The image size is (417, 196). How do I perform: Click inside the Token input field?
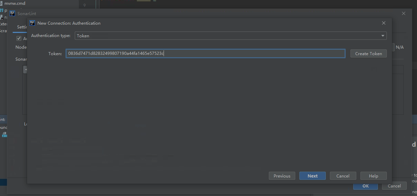pos(205,53)
